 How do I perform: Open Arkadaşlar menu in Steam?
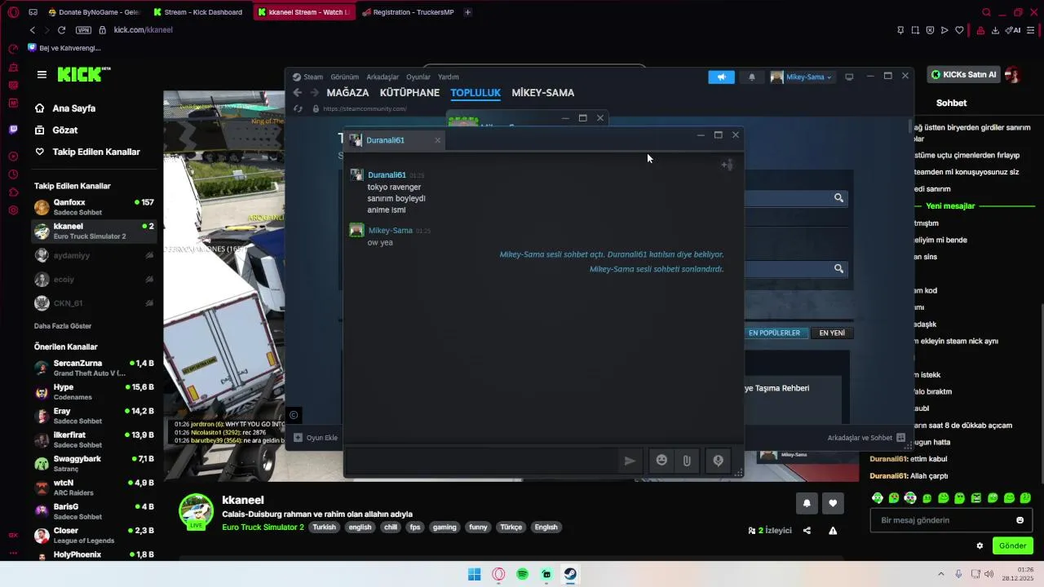click(383, 77)
